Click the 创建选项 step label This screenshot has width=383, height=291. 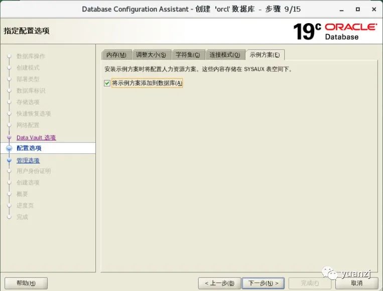[x=28, y=182]
